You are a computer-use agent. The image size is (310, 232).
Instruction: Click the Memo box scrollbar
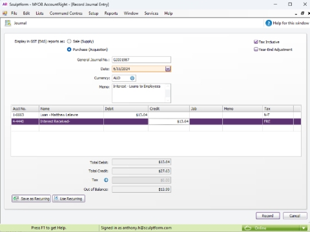click(168, 93)
